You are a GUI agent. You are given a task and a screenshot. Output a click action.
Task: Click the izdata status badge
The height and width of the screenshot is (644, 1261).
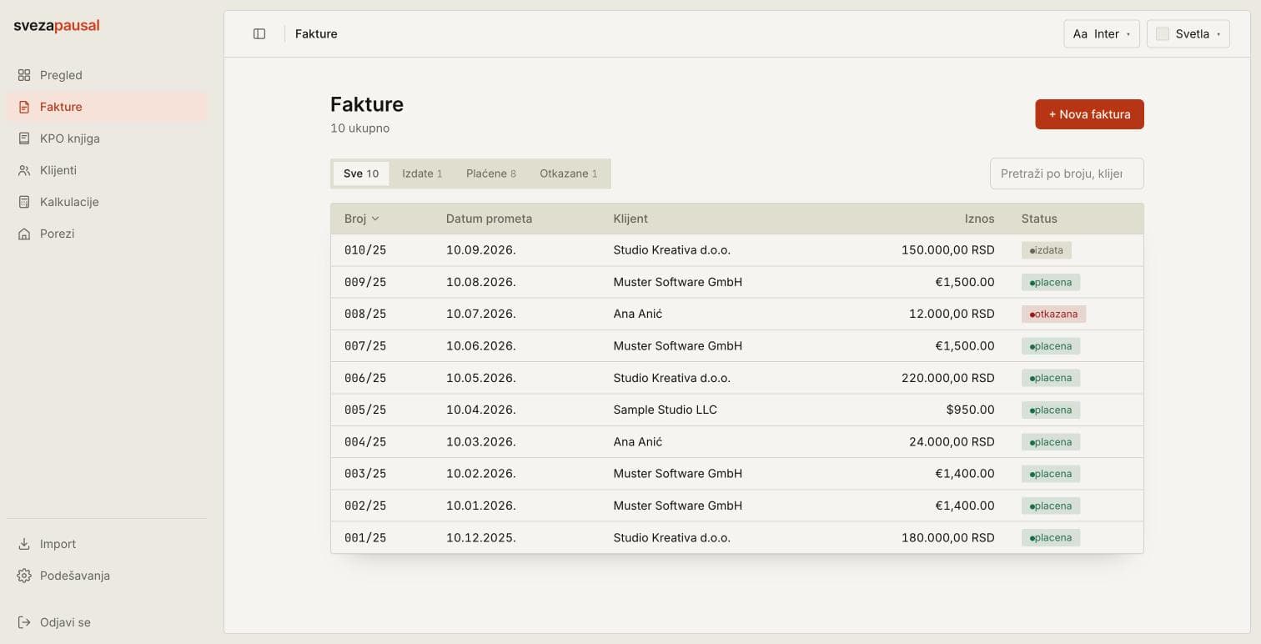[1047, 250]
